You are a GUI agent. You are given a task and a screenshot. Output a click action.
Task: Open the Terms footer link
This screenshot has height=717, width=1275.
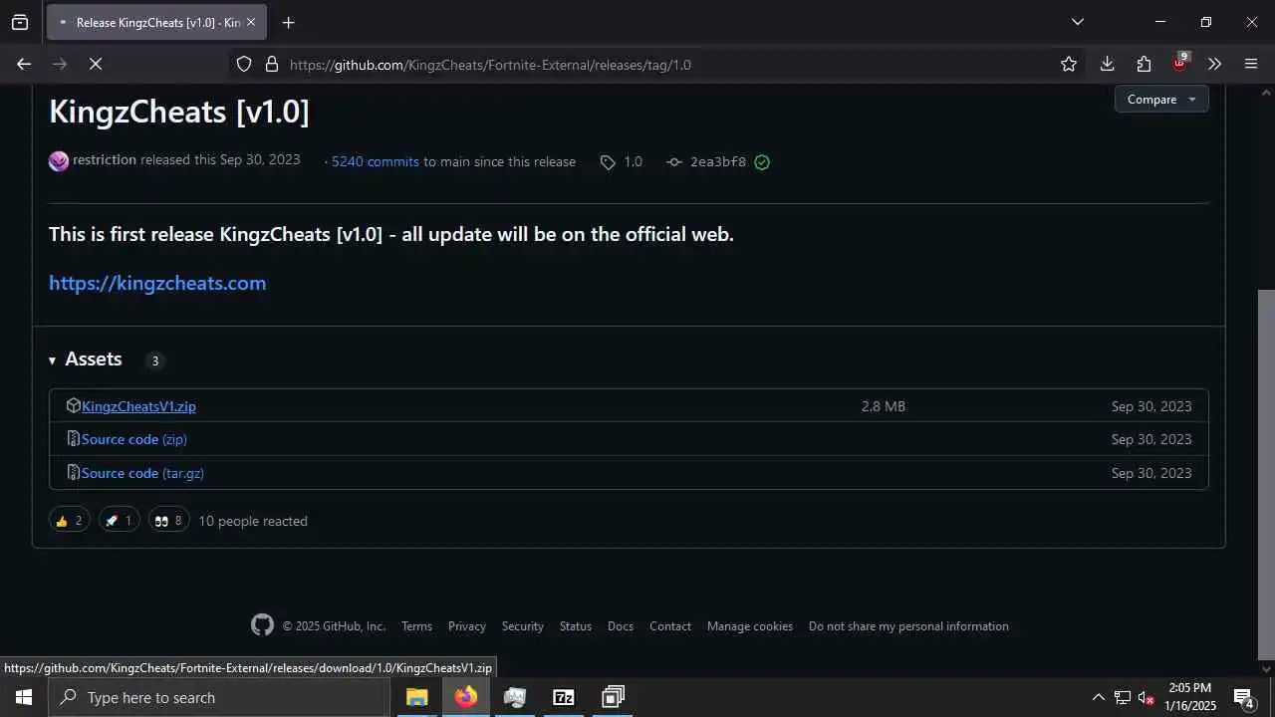point(416,626)
